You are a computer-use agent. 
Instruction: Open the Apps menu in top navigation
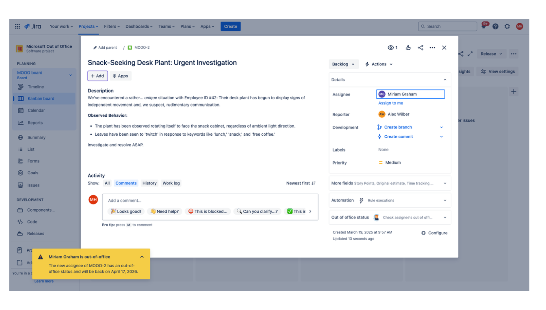point(207,26)
